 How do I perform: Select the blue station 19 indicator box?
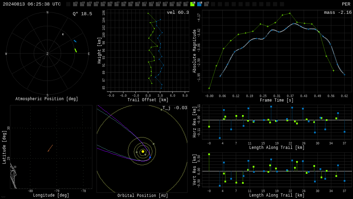(x=200, y=4)
